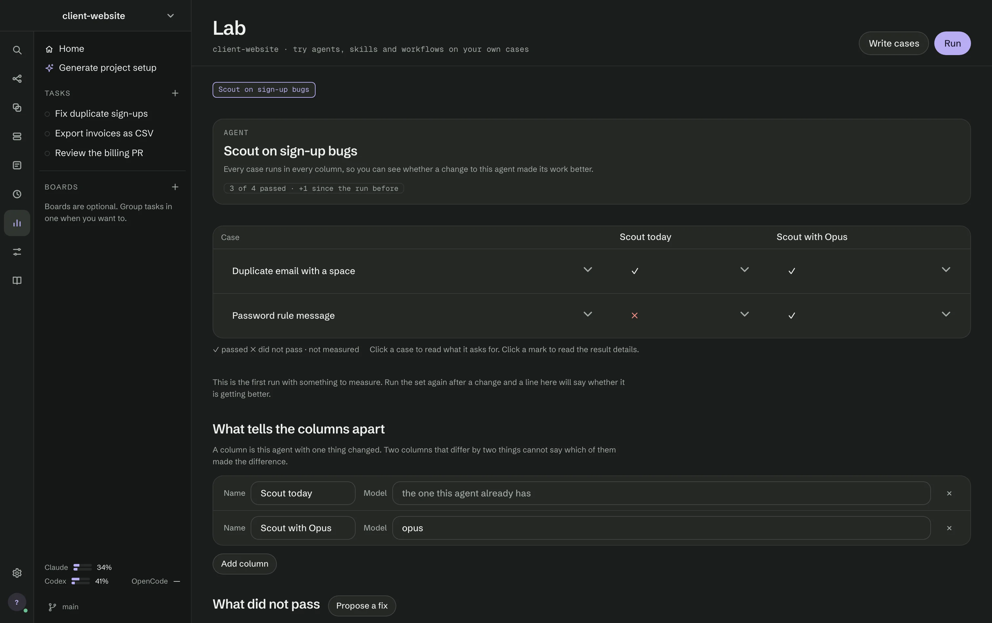Open the search icon in the left rail
Image resolution: width=992 pixels, height=623 pixels.
17,50
